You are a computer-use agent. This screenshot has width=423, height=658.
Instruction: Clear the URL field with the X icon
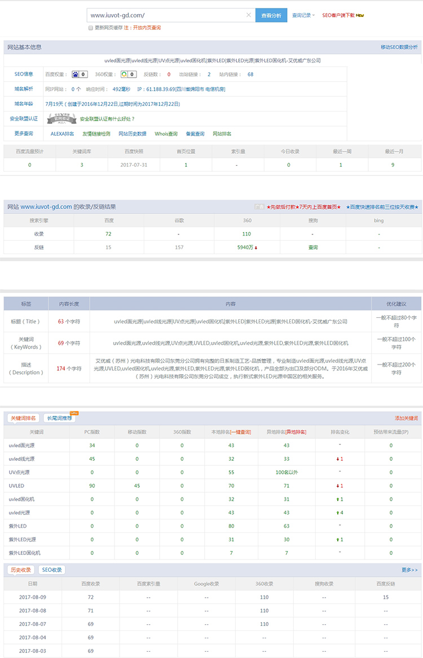pyautogui.click(x=248, y=15)
